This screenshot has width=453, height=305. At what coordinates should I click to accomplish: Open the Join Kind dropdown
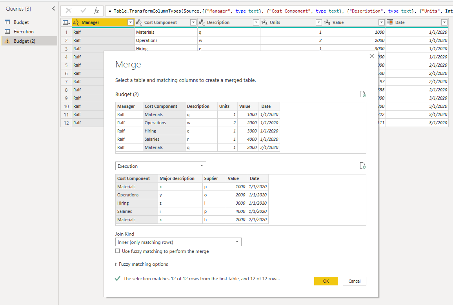point(178,242)
